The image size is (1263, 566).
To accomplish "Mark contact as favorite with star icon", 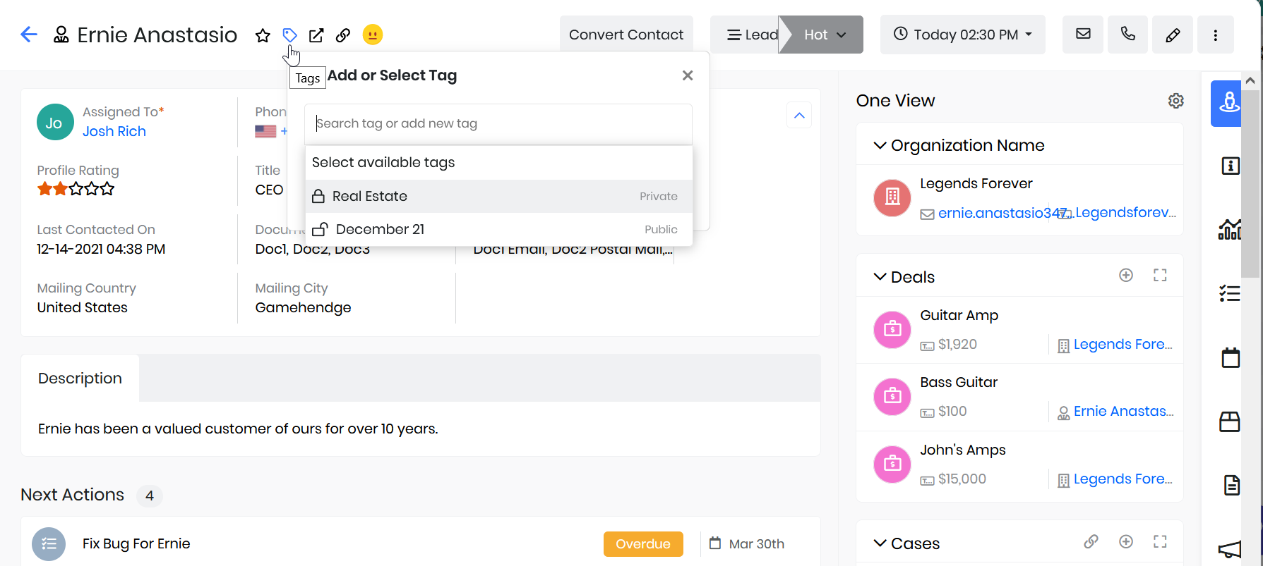I will tap(263, 35).
